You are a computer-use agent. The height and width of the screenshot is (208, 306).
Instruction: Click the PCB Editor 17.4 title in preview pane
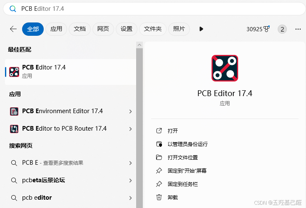(225, 93)
